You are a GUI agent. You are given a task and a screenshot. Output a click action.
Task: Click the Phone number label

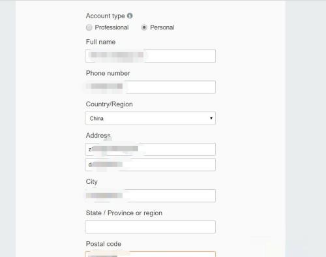108,73
